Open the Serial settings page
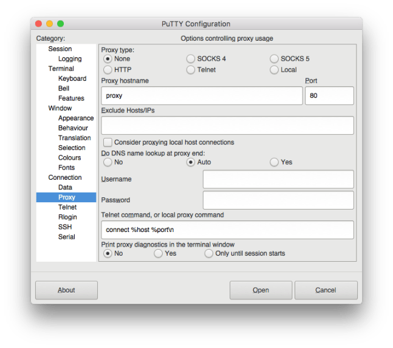This screenshot has height=348, width=393. pos(67,236)
